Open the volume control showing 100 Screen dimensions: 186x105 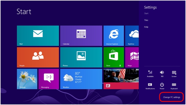[162, 73]
